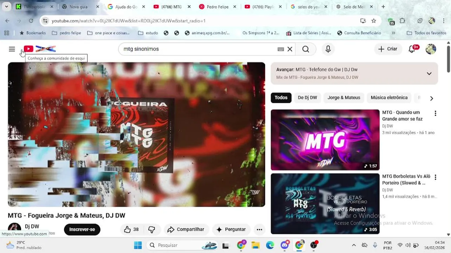Open Windows Start menu
This screenshot has height=253, width=451.
point(138,245)
